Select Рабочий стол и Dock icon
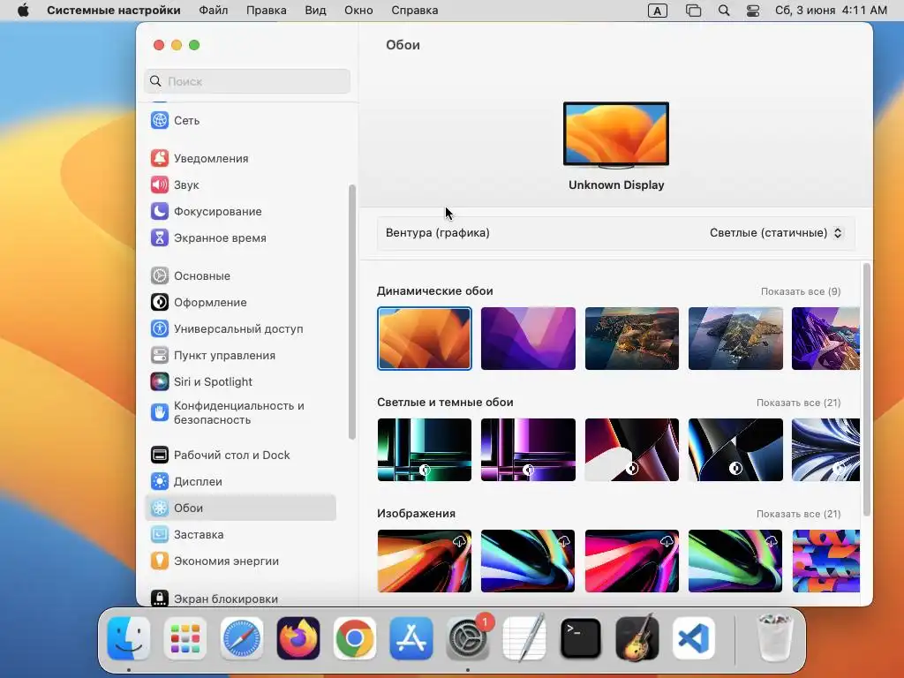The width and height of the screenshot is (904, 678). point(160,455)
